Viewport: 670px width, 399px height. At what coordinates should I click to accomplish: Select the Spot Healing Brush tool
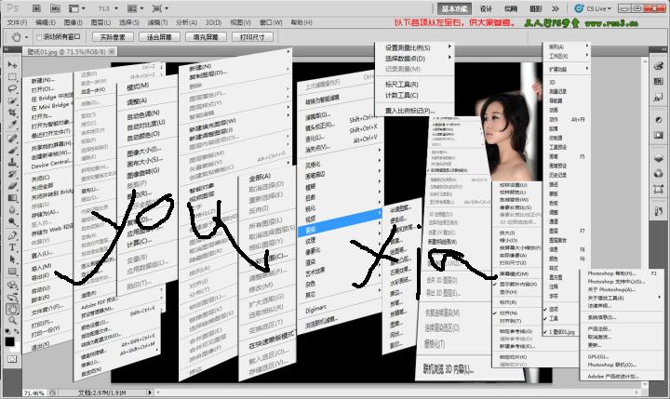(12, 138)
